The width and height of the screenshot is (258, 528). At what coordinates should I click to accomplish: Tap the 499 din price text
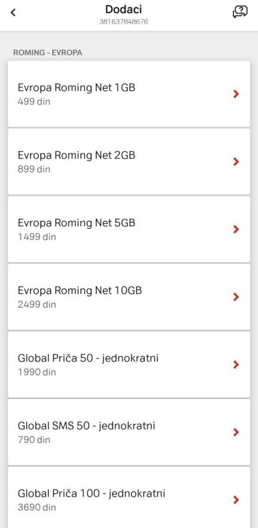tap(34, 102)
